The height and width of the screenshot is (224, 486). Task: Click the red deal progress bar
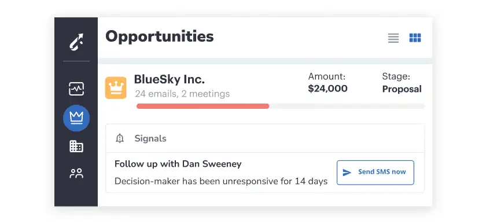click(203, 106)
